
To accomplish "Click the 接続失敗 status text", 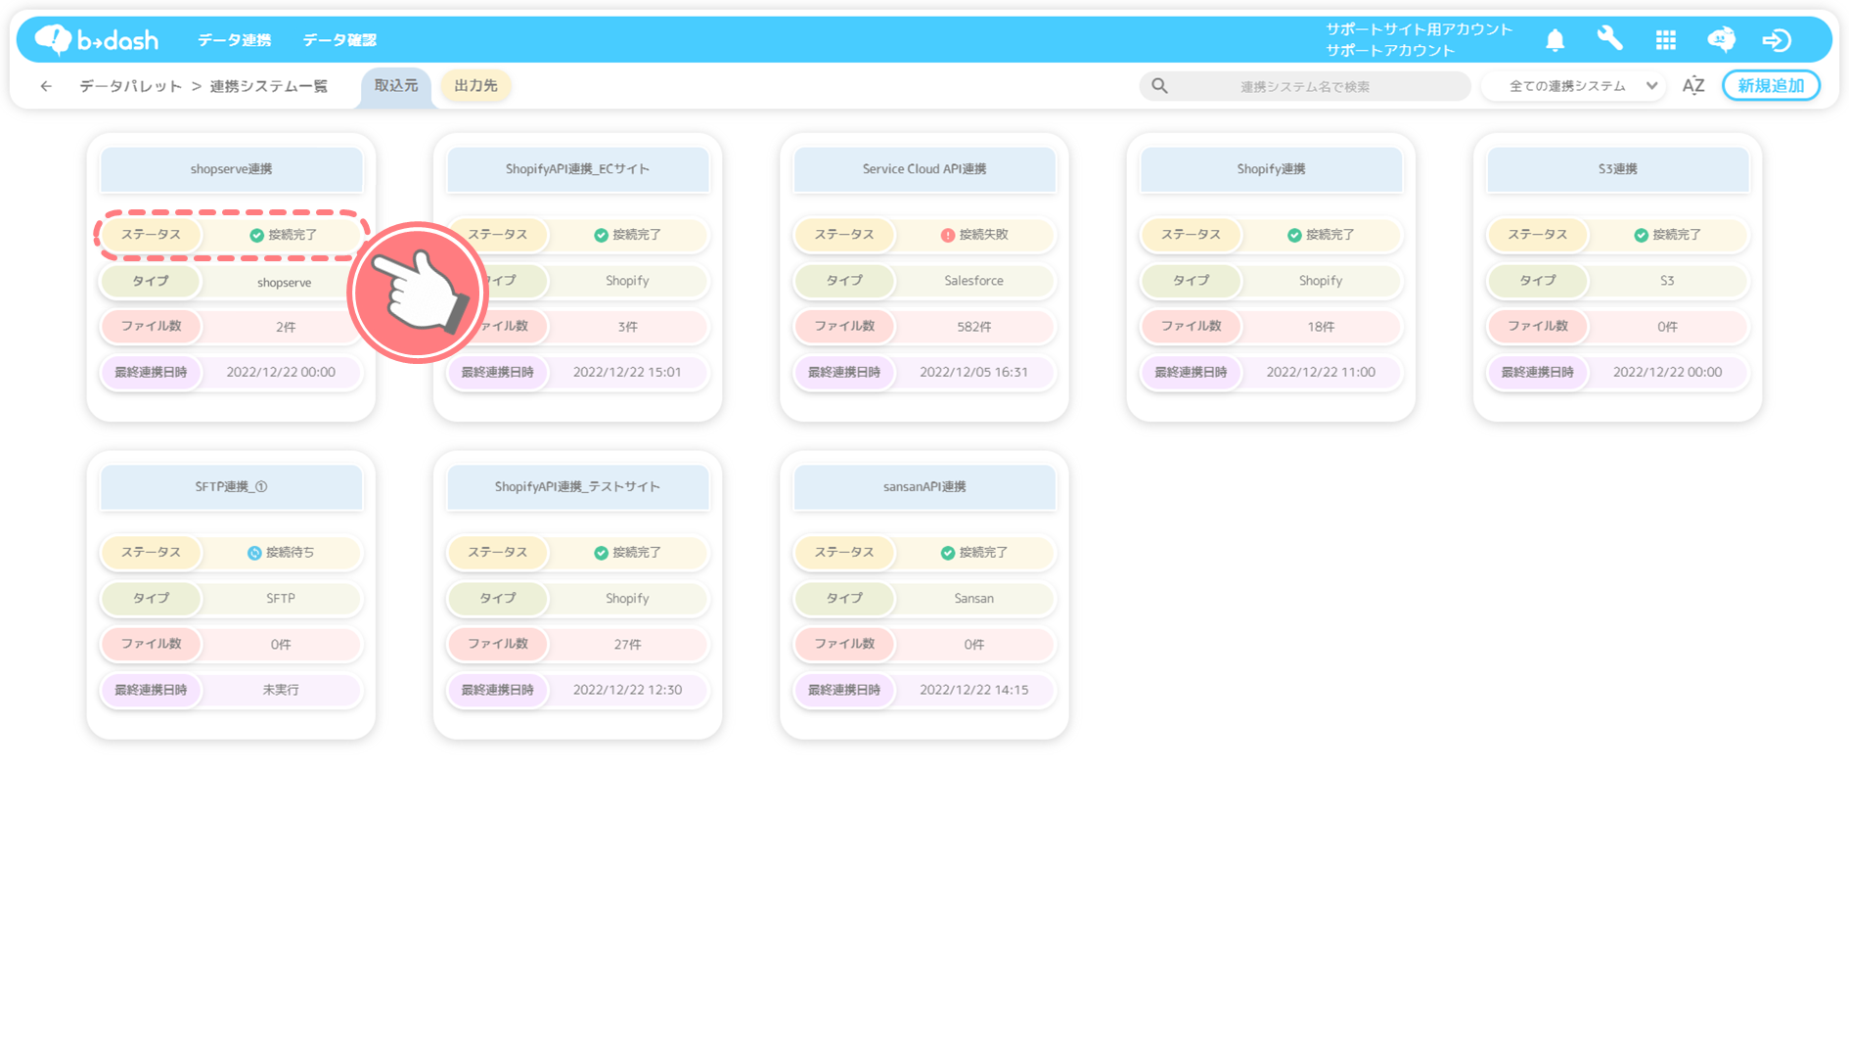I will (x=983, y=235).
